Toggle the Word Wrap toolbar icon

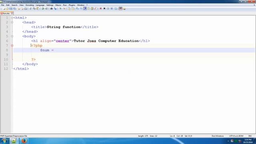click(77, 8)
